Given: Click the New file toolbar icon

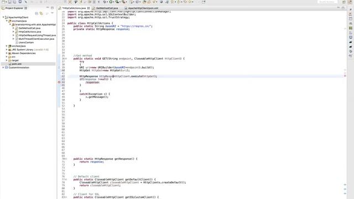Looking at the screenshot, I should pos(3,2).
